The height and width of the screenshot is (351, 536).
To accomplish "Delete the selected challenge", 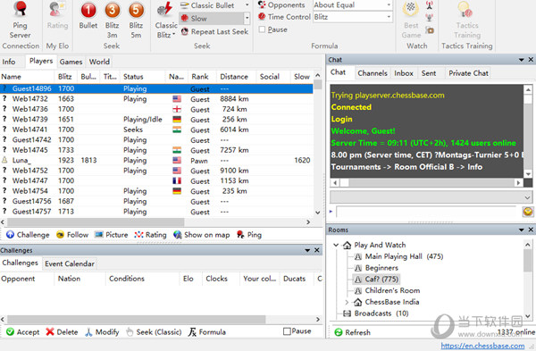I will pos(62,332).
